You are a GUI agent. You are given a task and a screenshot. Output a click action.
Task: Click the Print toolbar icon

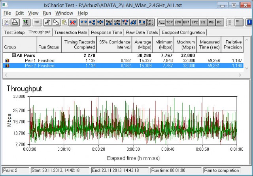pos(15,22)
